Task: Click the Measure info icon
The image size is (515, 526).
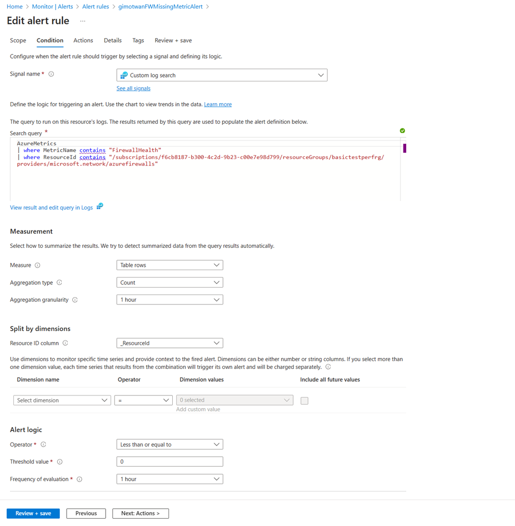Action: click(x=38, y=265)
